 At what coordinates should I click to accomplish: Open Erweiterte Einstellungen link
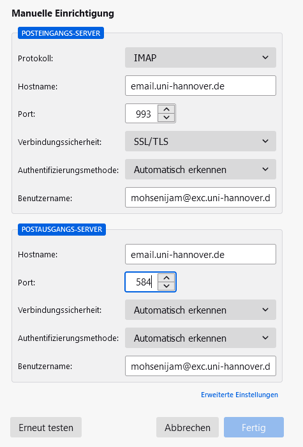pos(239,395)
